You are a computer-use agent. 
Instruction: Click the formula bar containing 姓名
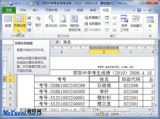pos(107,42)
